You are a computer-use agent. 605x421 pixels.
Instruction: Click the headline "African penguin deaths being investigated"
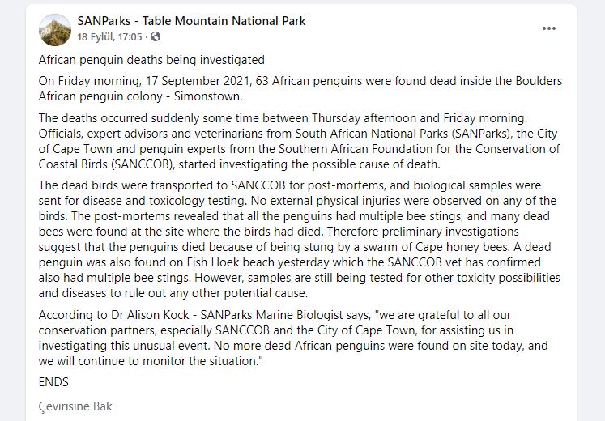151,60
